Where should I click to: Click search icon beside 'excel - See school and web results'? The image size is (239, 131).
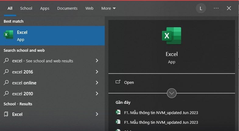point(6,61)
